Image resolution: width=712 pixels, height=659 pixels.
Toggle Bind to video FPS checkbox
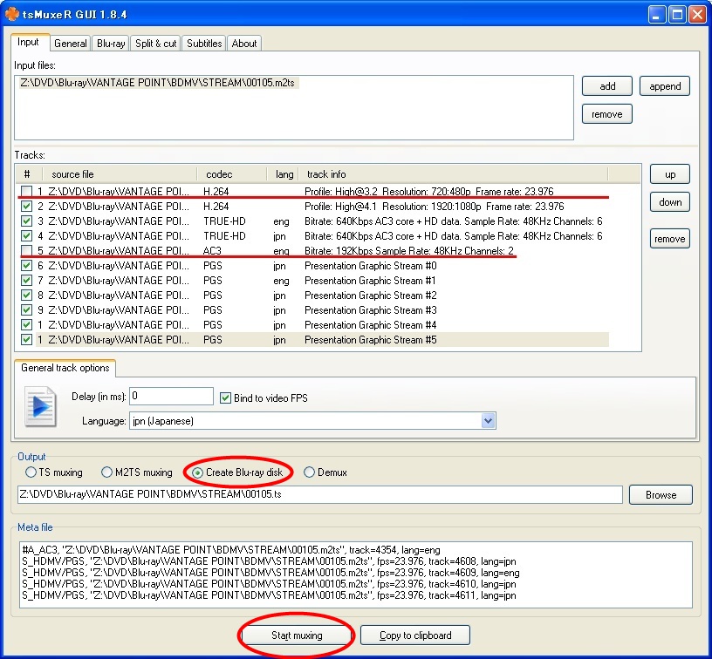(x=225, y=398)
